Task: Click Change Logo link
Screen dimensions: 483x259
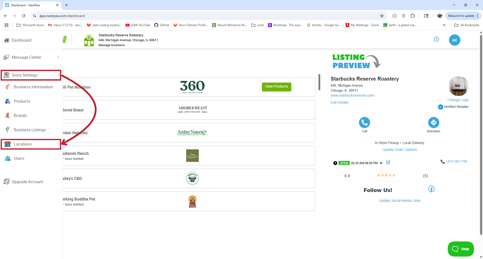Action: click(x=458, y=100)
